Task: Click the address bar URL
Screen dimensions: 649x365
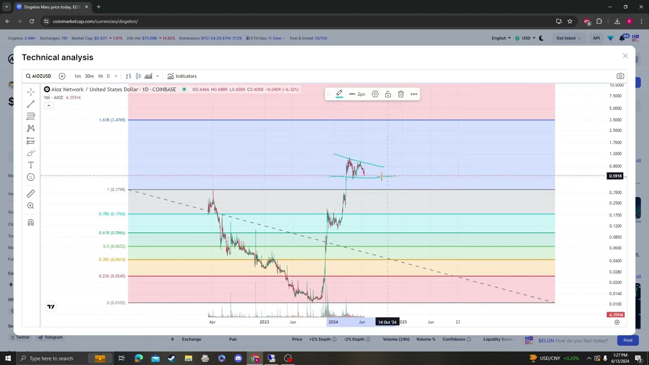Action: 95,21
